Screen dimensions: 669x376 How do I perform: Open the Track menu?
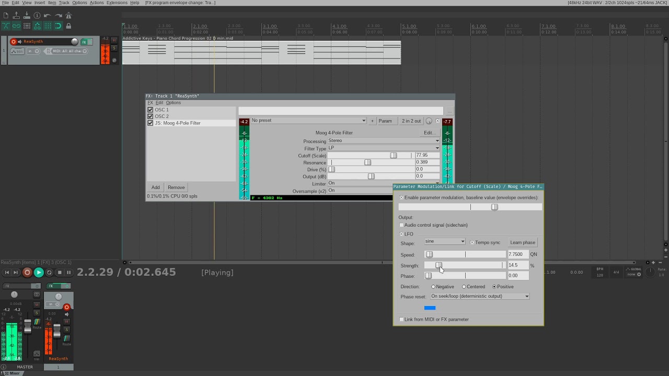tap(64, 3)
